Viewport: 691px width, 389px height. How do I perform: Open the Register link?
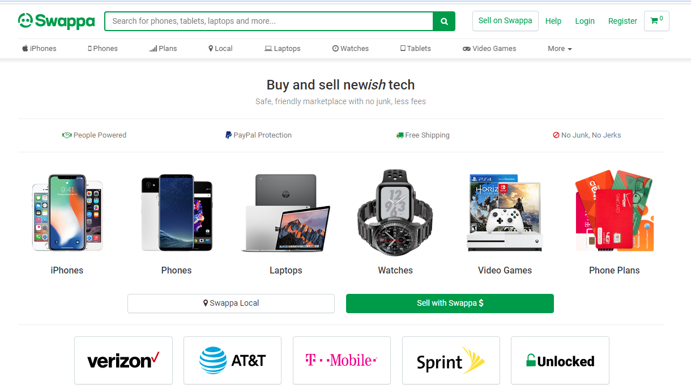coord(622,21)
